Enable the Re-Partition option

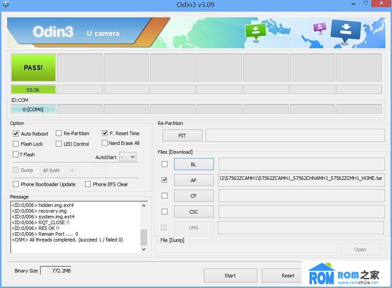pyautogui.click(x=58, y=133)
